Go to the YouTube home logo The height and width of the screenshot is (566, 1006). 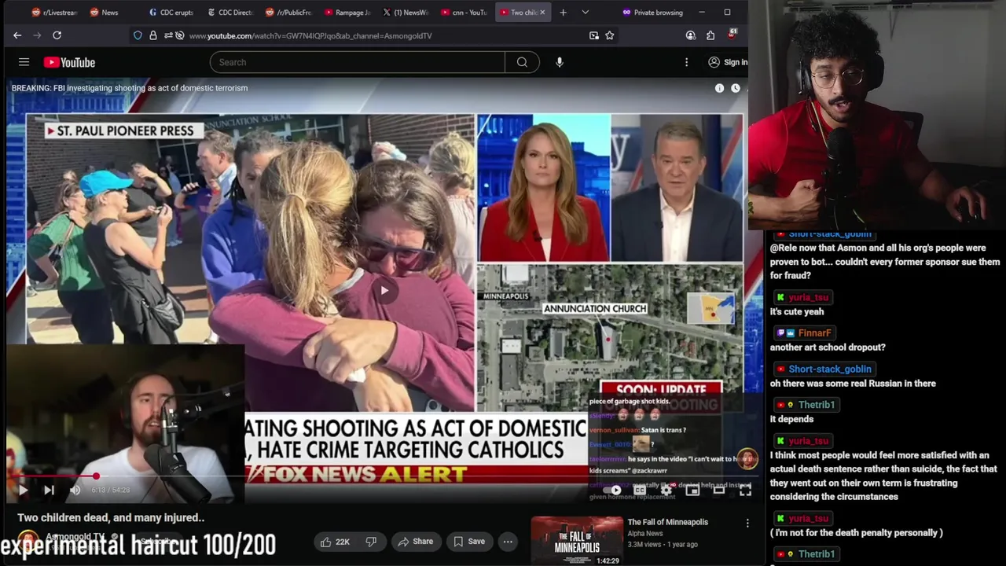69,62
